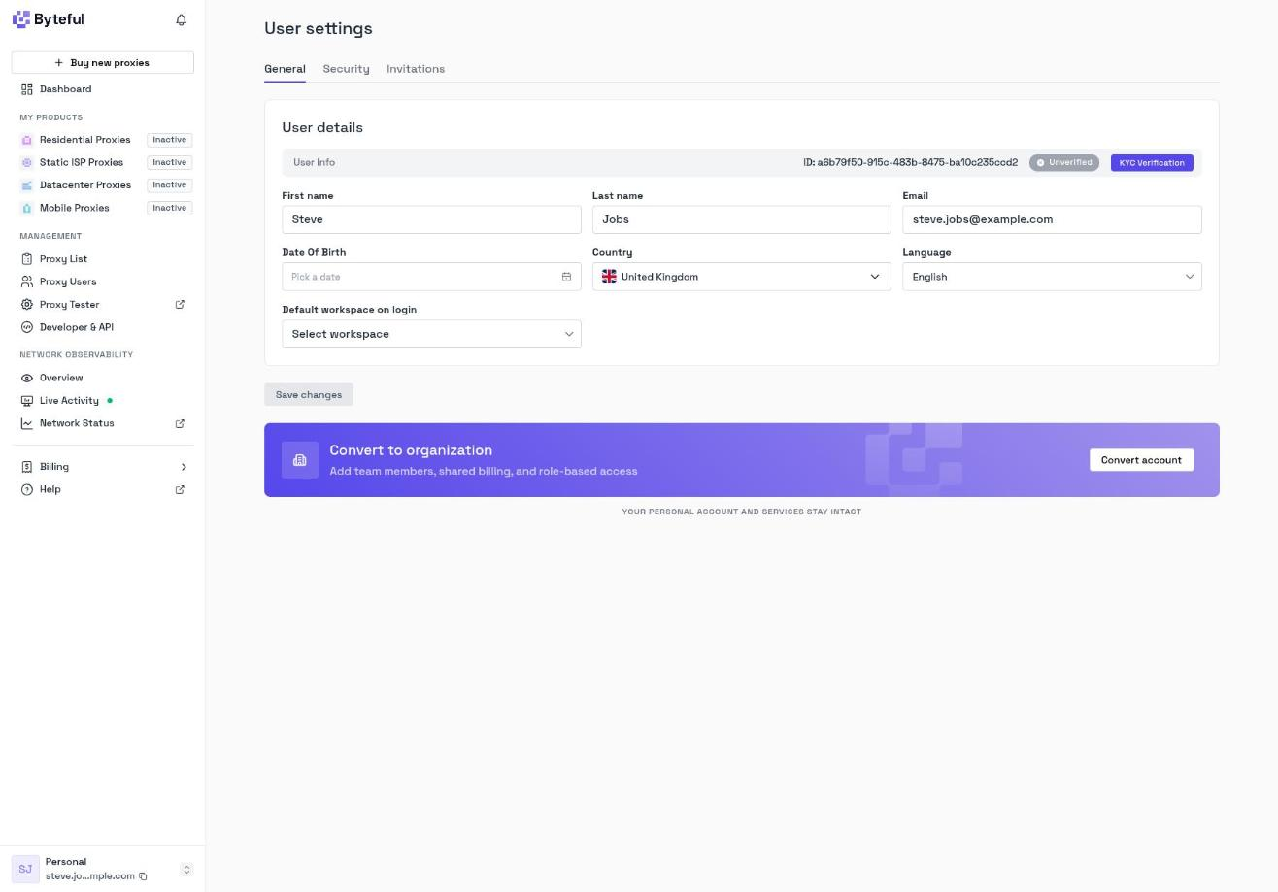Screen dimensions: 1278x892
Task: Open notifications bell
Action: coord(181,19)
